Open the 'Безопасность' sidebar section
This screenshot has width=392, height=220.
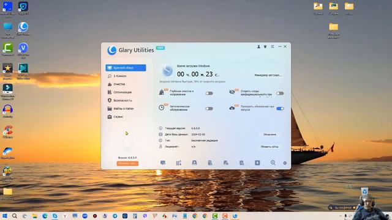pos(126,100)
